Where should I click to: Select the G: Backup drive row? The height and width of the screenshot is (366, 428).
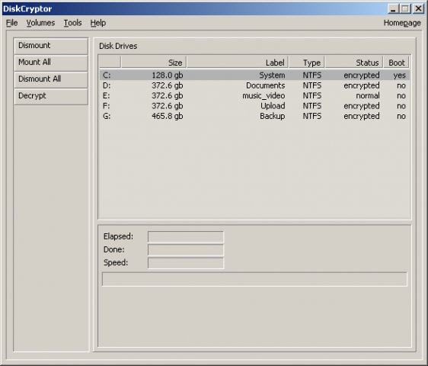click(254, 116)
